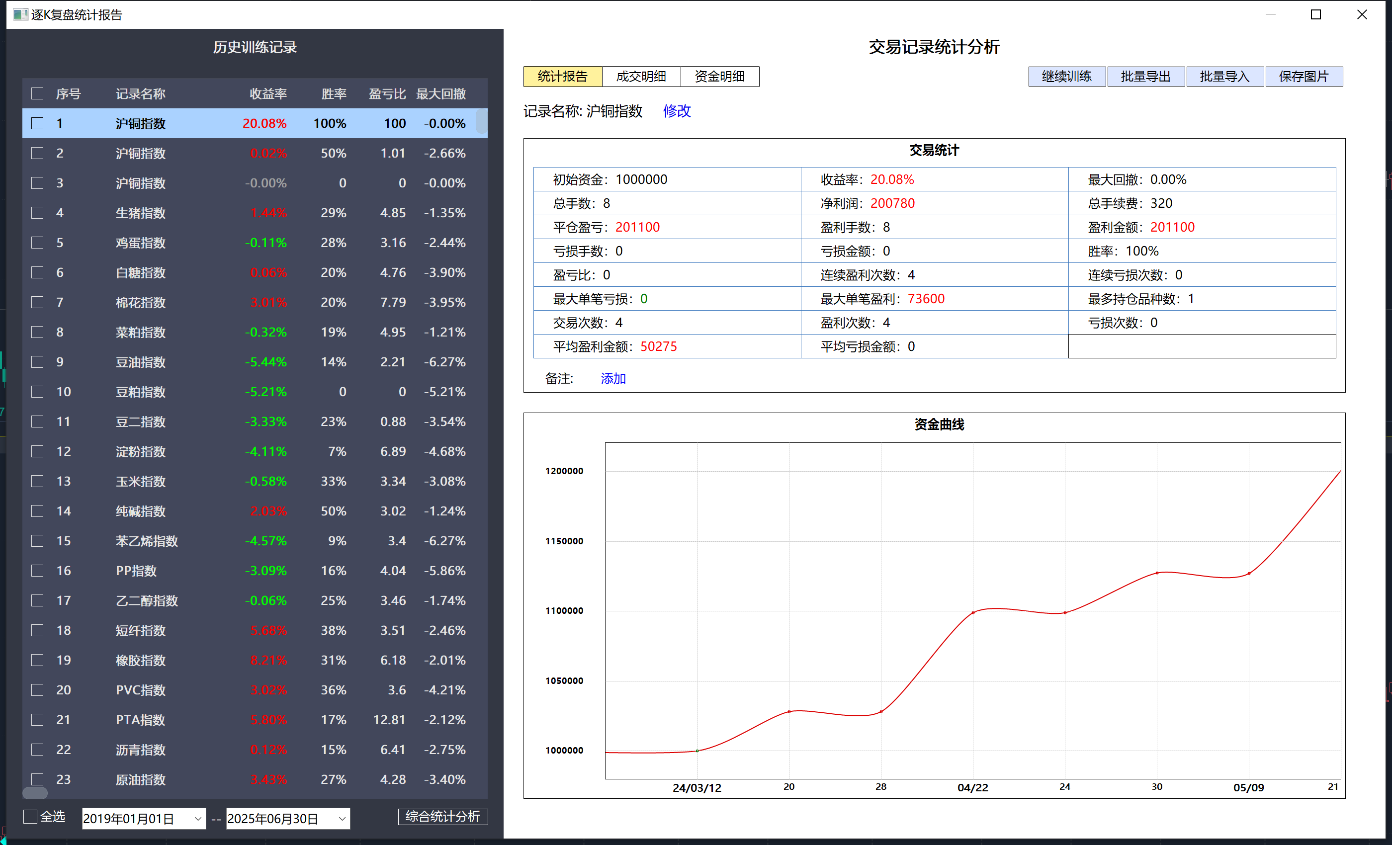Expand the end date 2025年06月30日 dropdown
Image resolution: width=1392 pixels, height=845 pixels.
click(342, 819)
